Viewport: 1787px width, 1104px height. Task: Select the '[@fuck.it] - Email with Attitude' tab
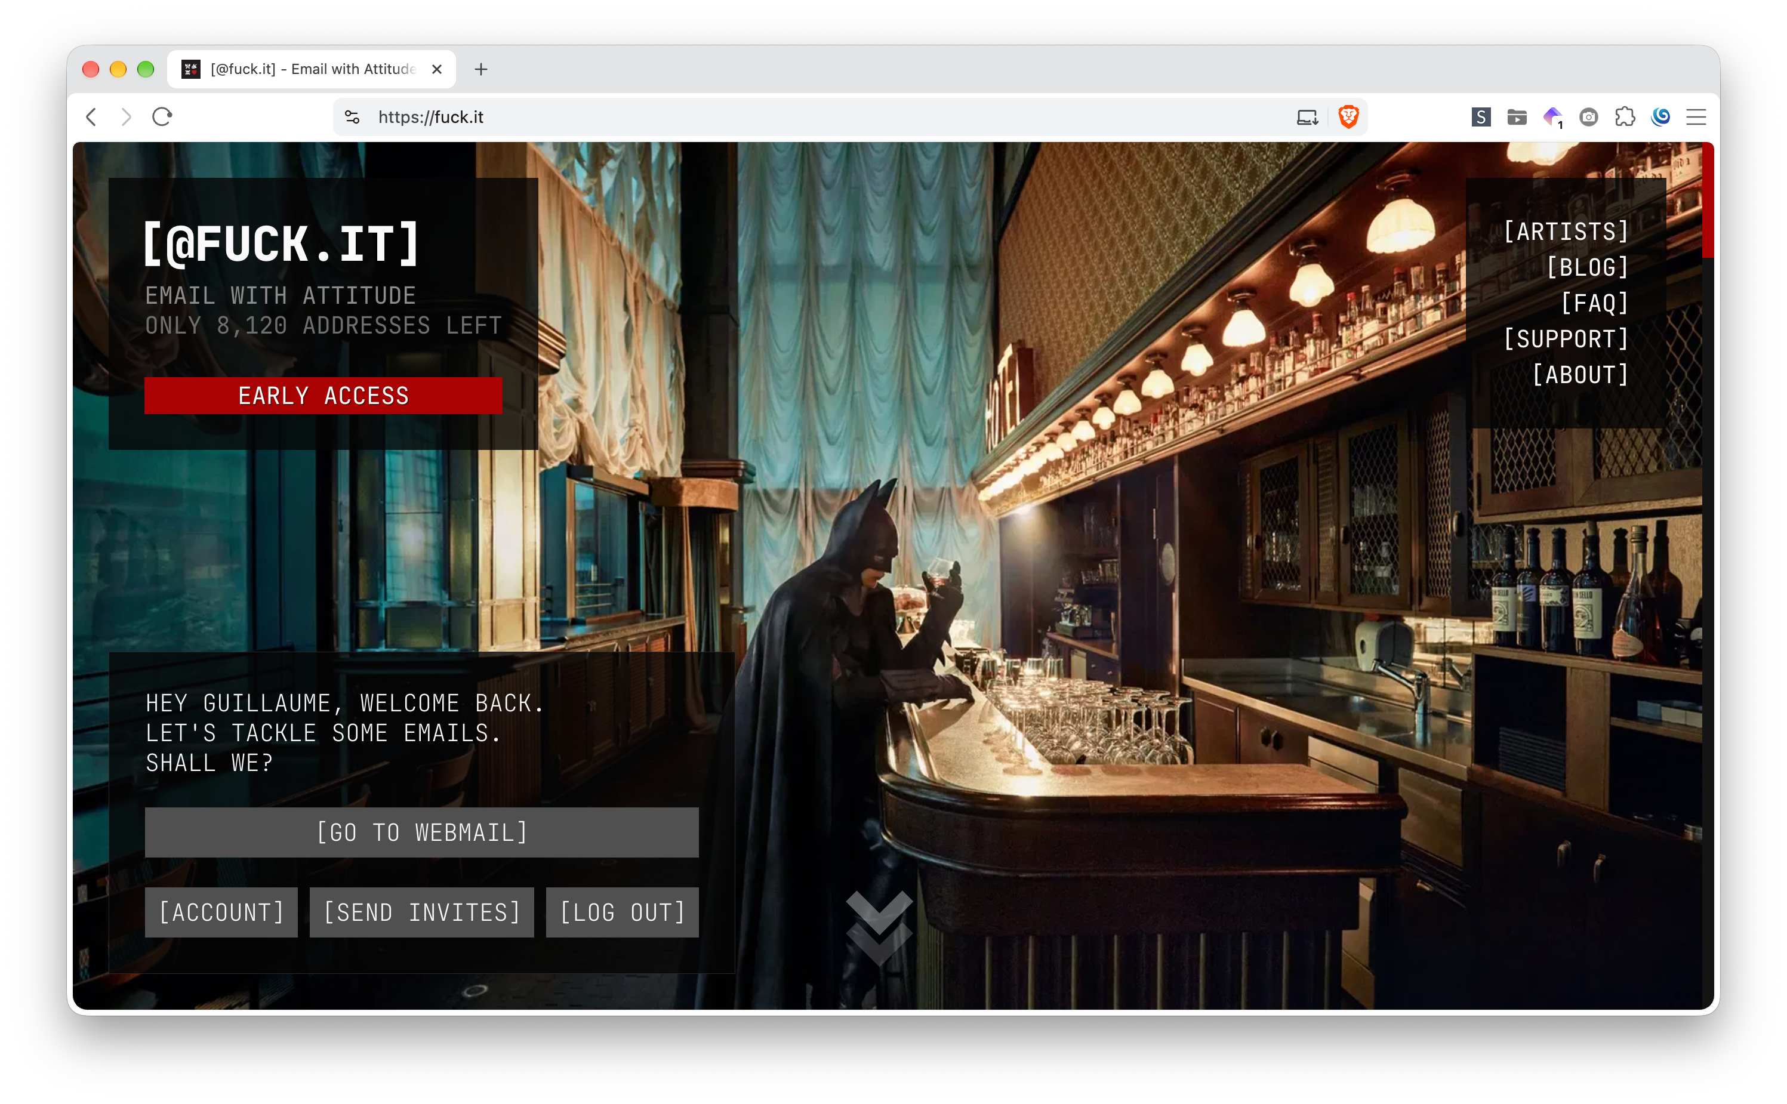coord(312,69)
